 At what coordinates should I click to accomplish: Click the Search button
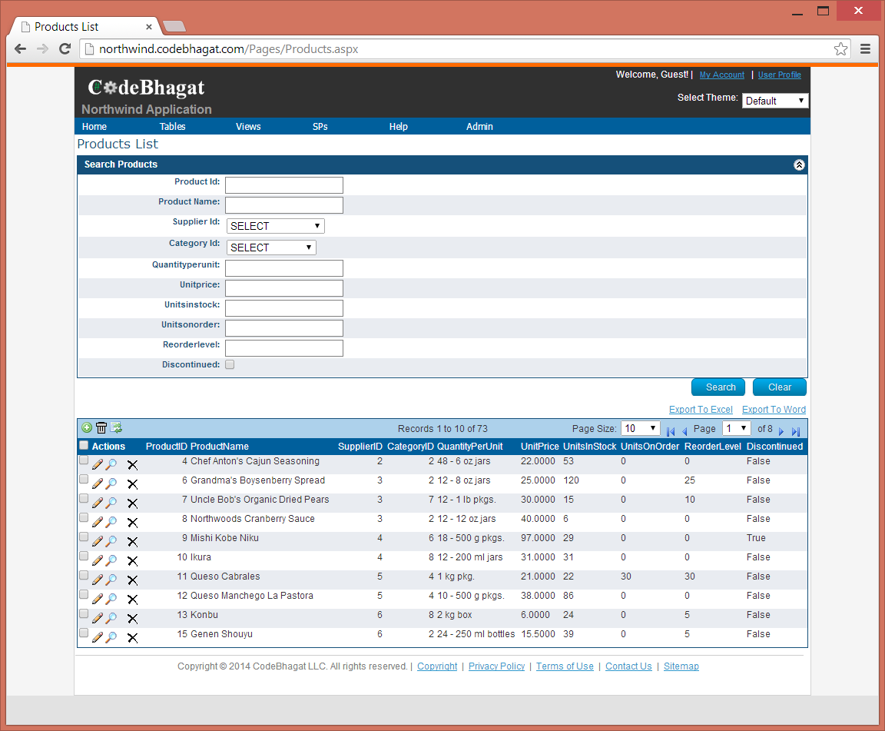720,387
